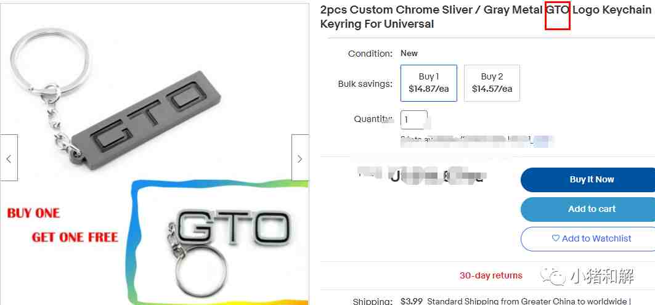Show the next product image arrow
Image resolution: width=655 pixels, height=305 pixels.
[299, 158]
